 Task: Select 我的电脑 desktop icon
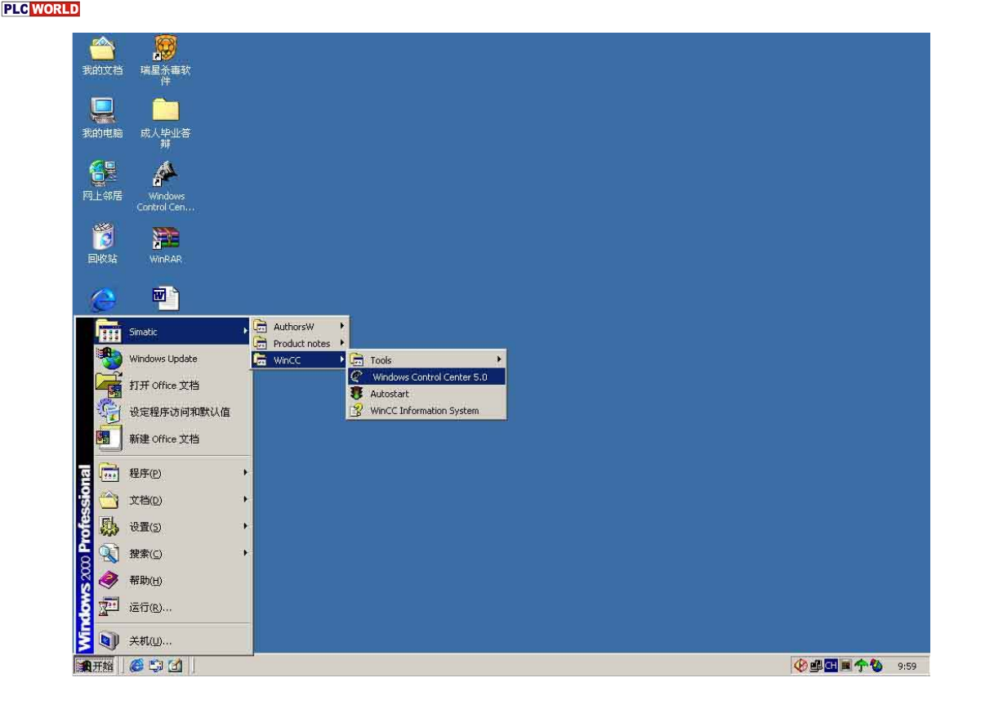point(102,118)
